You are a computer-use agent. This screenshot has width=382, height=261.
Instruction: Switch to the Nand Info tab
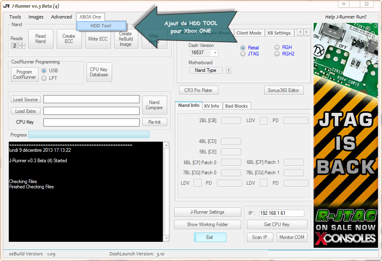[x=189, y=105]
